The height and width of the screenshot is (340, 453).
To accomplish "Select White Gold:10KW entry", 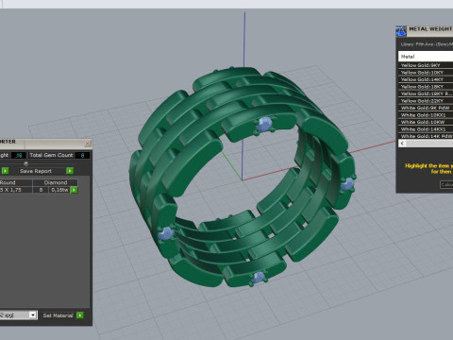I will coord(426,122).
